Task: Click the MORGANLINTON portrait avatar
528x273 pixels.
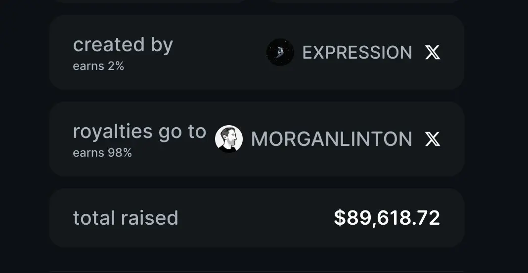Action: [228, 138]
